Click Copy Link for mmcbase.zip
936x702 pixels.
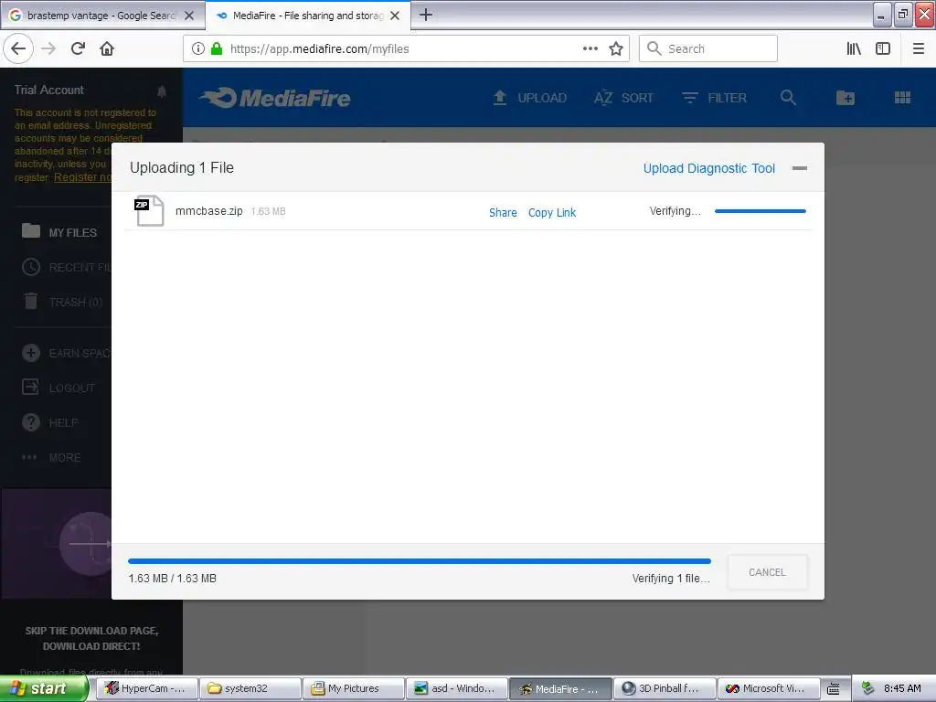pos(551,212)
